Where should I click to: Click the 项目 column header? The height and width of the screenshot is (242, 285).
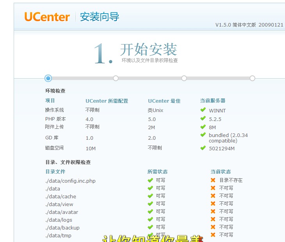click(x=50, y=100)
